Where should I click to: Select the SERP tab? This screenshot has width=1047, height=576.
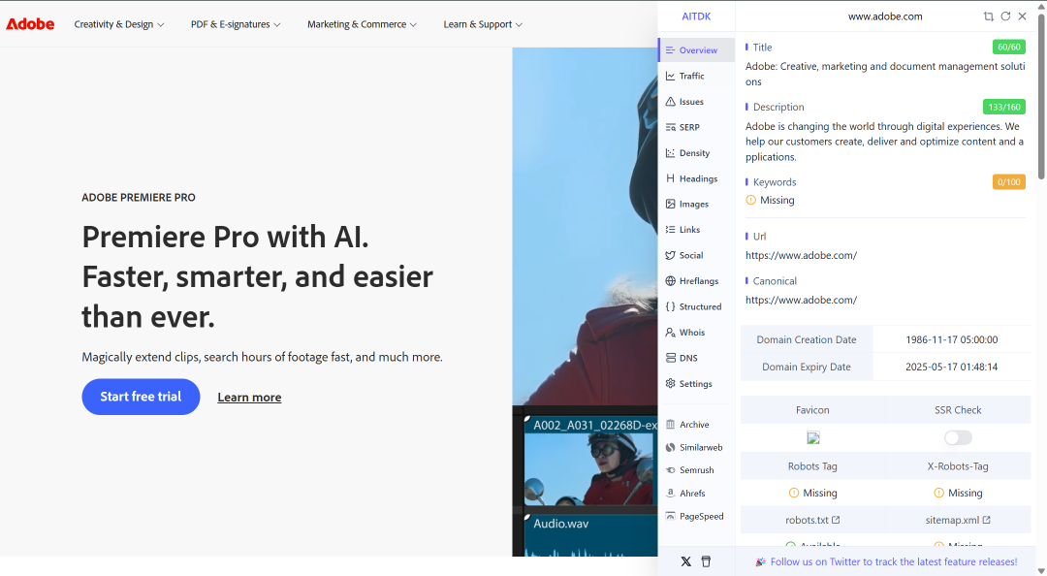pos(696,127)
